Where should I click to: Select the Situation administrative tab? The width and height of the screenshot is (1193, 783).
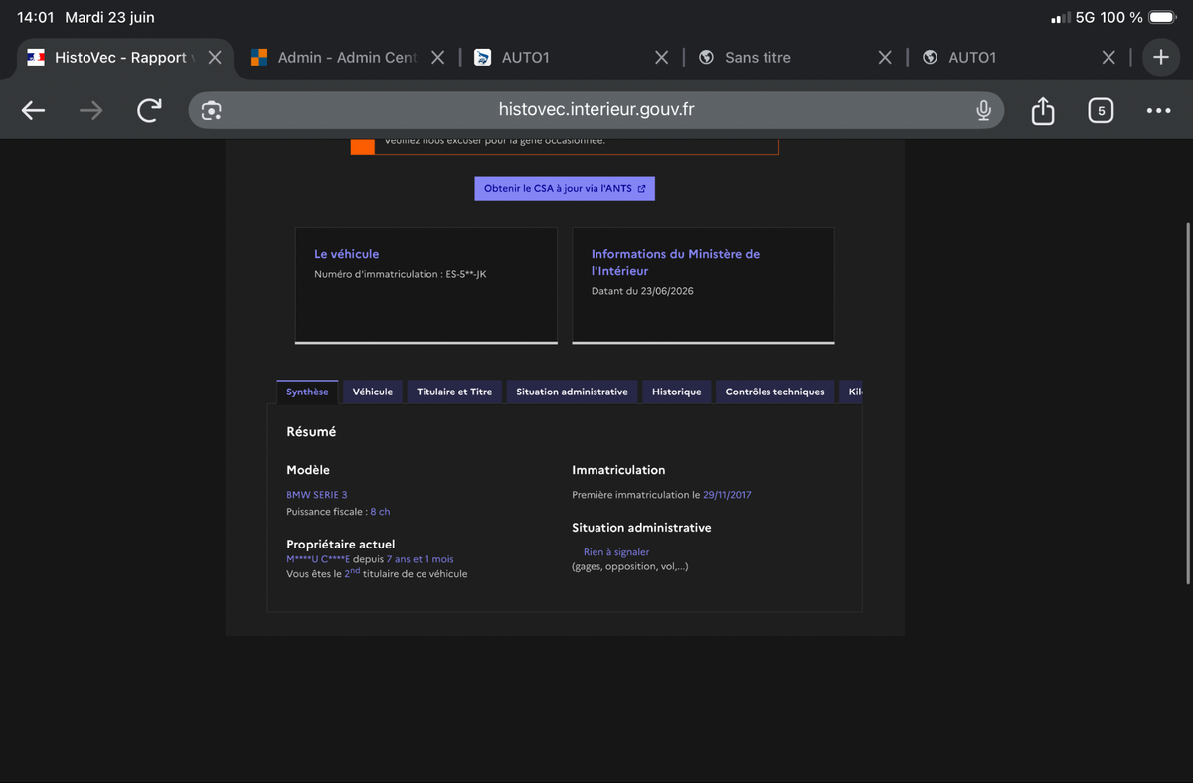[x=572, y=391]
